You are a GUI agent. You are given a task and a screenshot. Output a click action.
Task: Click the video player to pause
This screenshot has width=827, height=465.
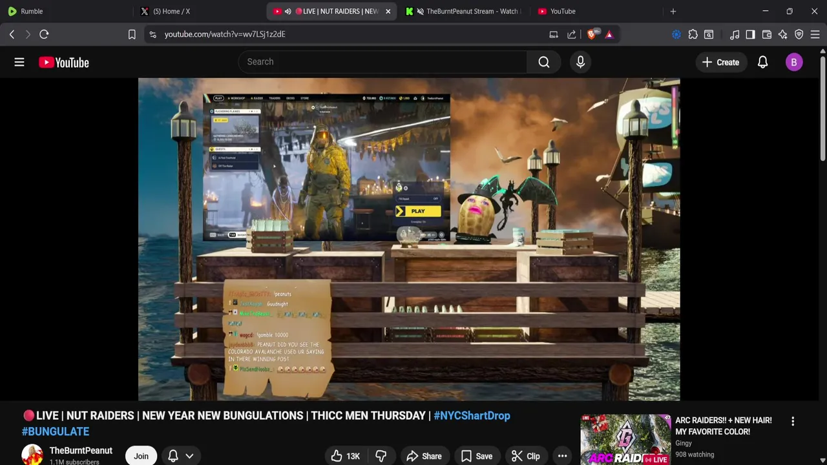[x=409, y=239]
